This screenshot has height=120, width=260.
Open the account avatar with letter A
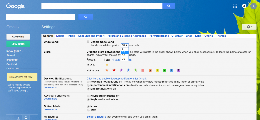pos(254,6)
